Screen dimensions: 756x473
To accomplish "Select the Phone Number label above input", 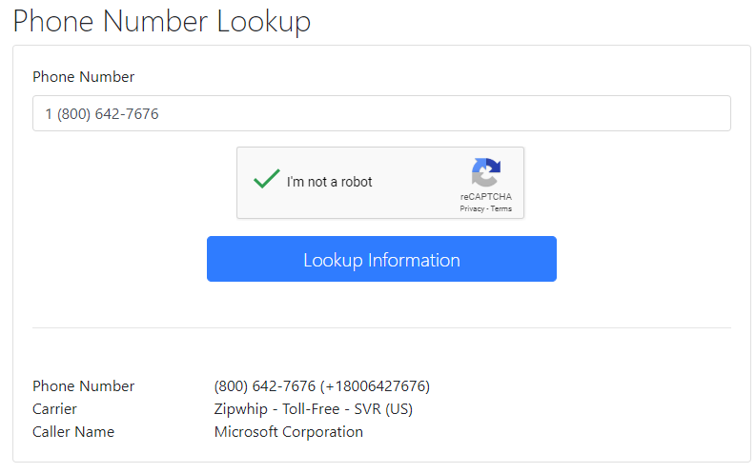I will coord(83,77).
